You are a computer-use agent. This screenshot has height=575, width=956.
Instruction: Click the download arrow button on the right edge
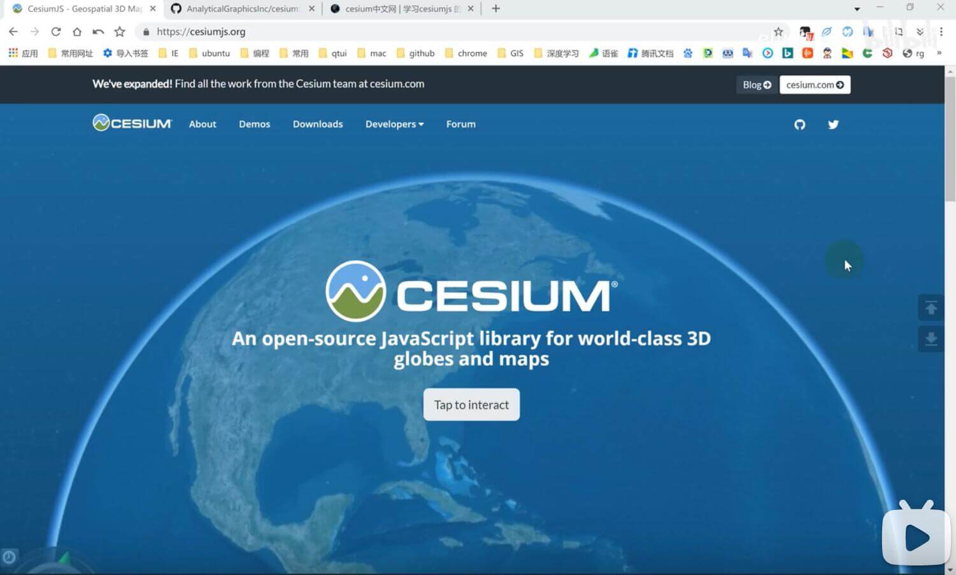click(x=931, y=339)
